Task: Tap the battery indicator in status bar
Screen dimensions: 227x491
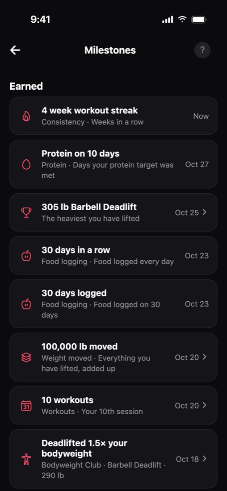Action: [199, 20]
